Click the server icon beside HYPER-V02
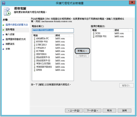This screenshot has width=137, height=117. pos(35,42)
